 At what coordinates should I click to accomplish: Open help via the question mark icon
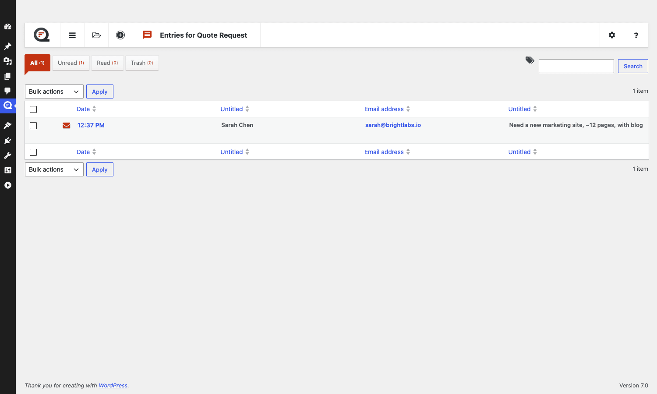[636, 35]
